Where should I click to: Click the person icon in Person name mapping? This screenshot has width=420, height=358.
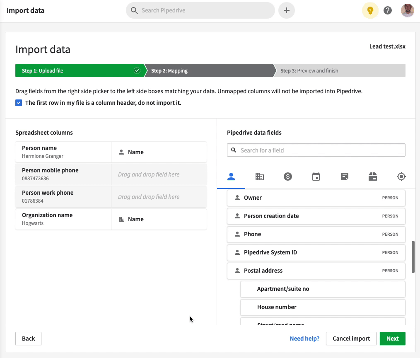click(121, 152)
